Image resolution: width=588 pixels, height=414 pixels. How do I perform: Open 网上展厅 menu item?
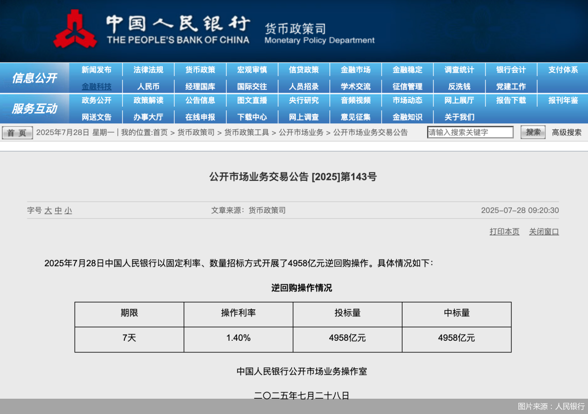(x=460, y=101)
